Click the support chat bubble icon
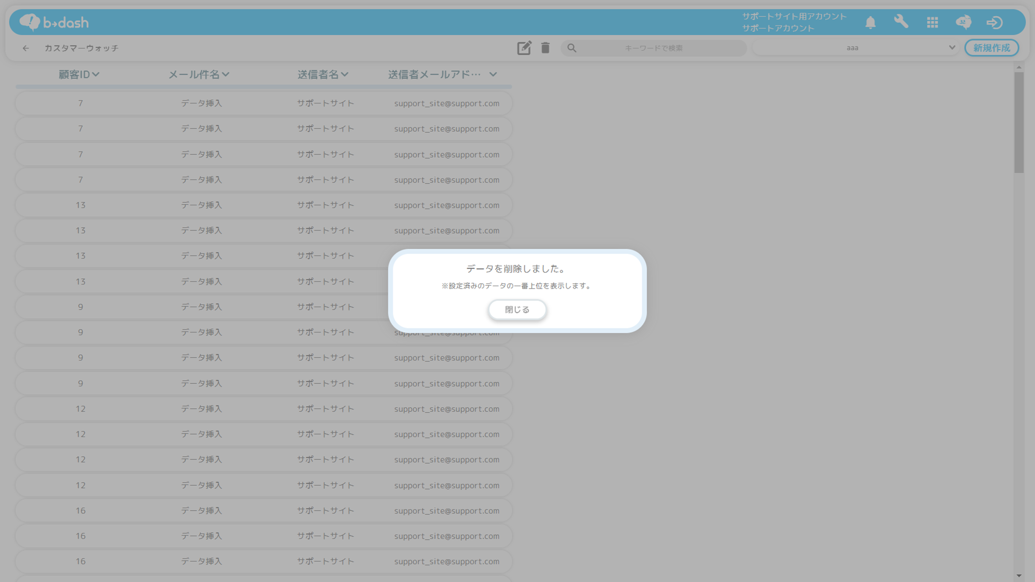The image size is (1035, 582). tap(963, 22)
